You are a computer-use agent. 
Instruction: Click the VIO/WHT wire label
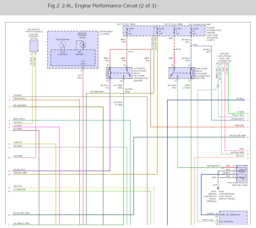click(x=18, y=126)
